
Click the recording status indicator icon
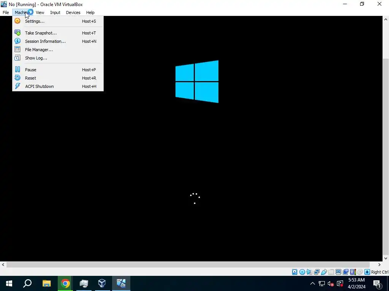click(x=345, y=272)
